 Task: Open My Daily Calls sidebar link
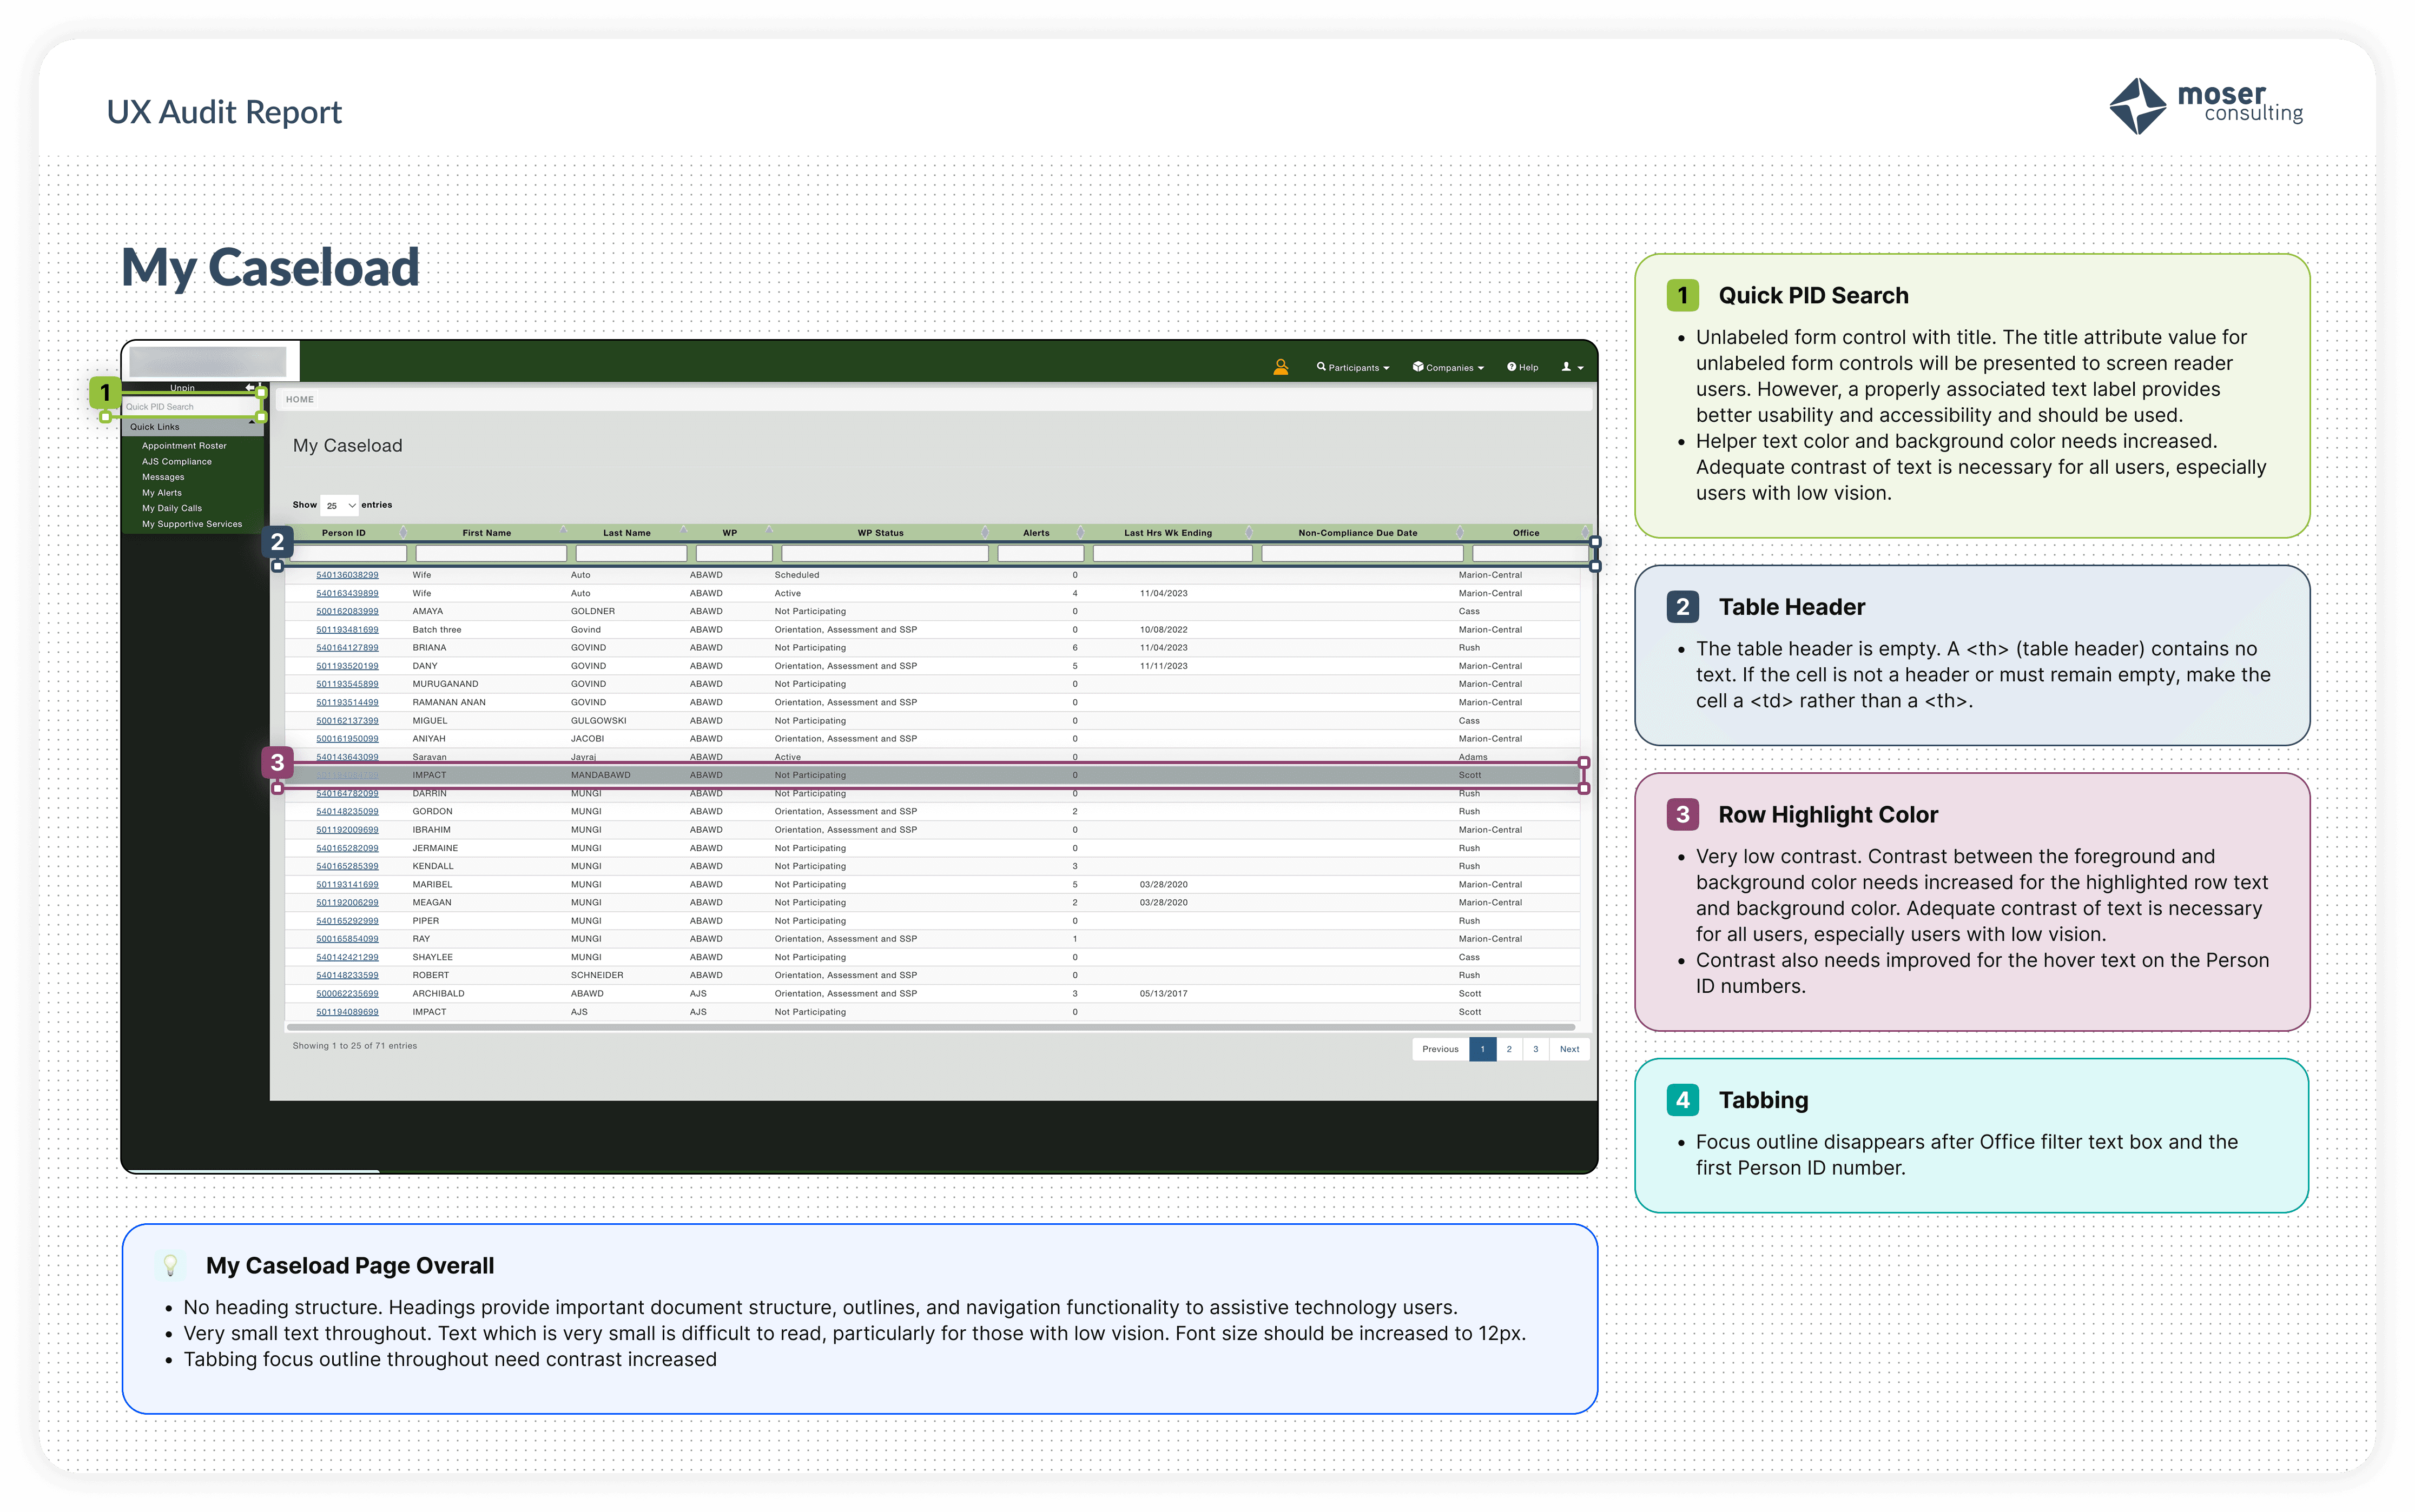point(172,508)
